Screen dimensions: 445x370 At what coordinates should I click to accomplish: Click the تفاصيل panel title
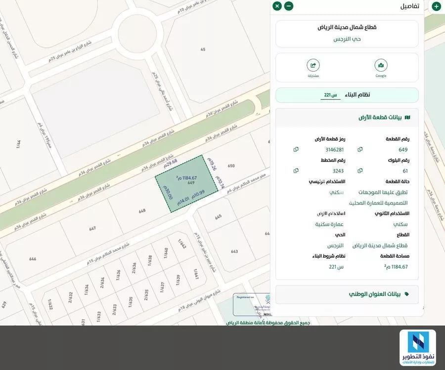408,6
